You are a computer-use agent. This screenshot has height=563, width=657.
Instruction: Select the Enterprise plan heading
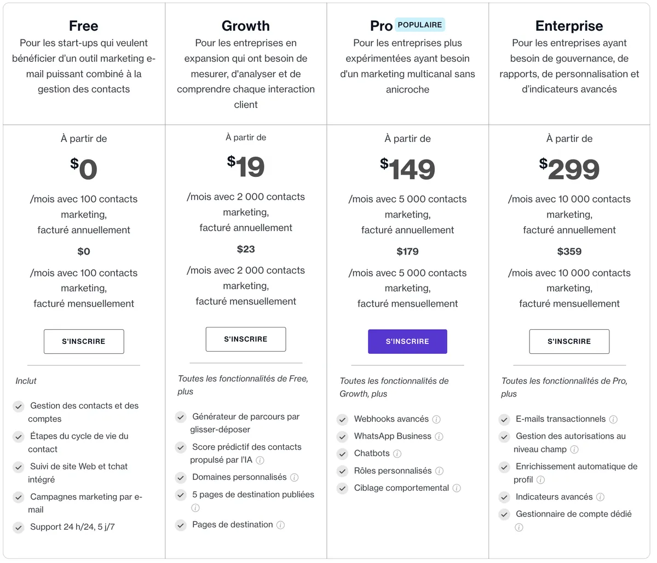(x=569, y=26)
